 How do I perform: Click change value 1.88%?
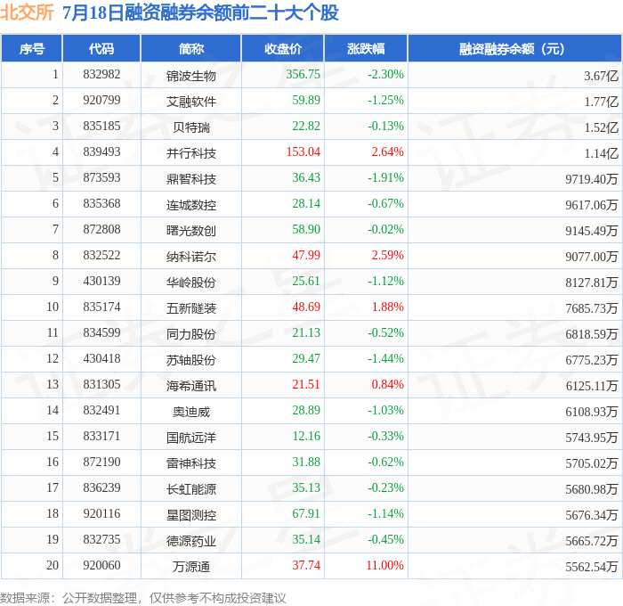coord(387,307)
